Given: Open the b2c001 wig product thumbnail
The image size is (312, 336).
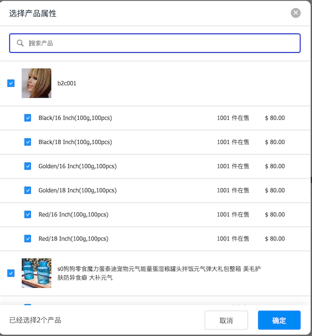Looking at the screenshot, I should pos(36,83).
